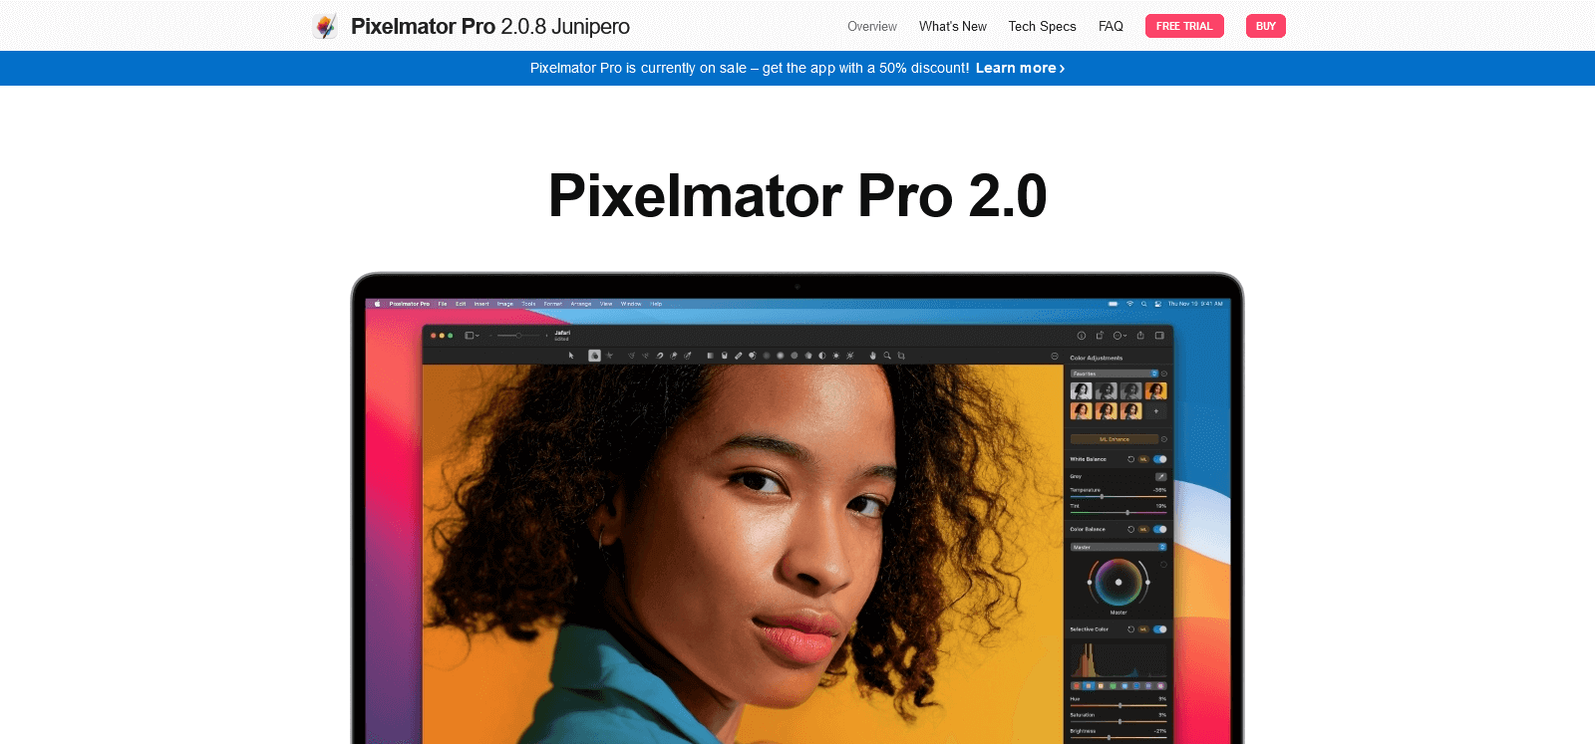The width and height of the screenshot is (1595, 744).
Task: Select the green Selective Color swatch
Action: point(1113,686)
